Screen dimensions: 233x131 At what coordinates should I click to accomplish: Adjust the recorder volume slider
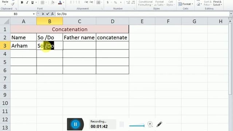[x=137, y=125]
